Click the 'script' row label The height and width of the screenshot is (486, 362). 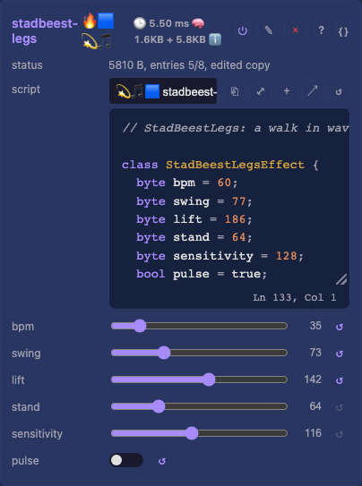(x=26, y=90)
